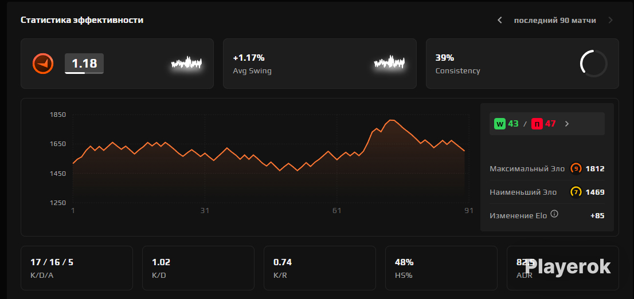This screenshot has height=299, width=634.
Task: Click the level 7 lowest Elo icon
Action: (576, 192)
